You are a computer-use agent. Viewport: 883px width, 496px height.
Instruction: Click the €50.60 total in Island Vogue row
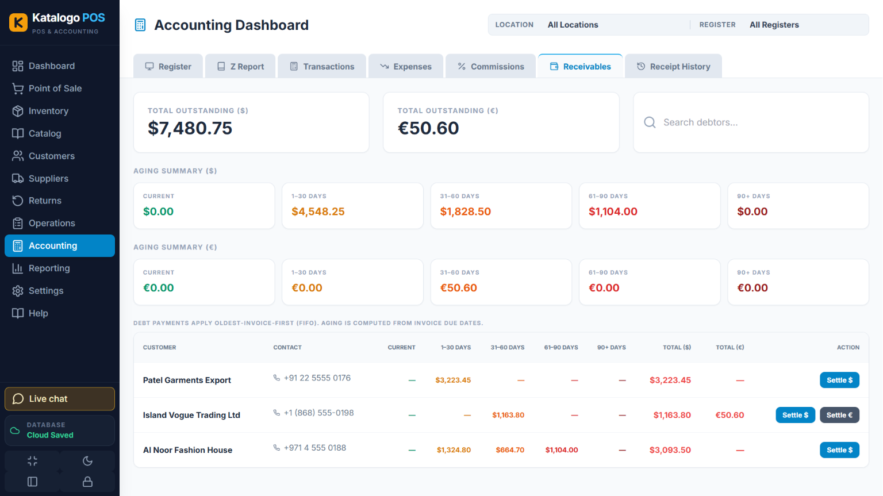coord(730,415)
